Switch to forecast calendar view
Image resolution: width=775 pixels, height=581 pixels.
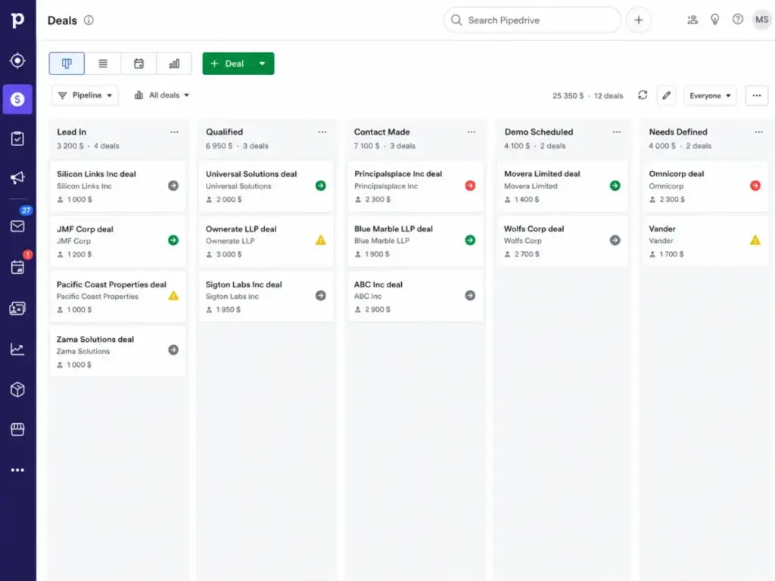139,64
